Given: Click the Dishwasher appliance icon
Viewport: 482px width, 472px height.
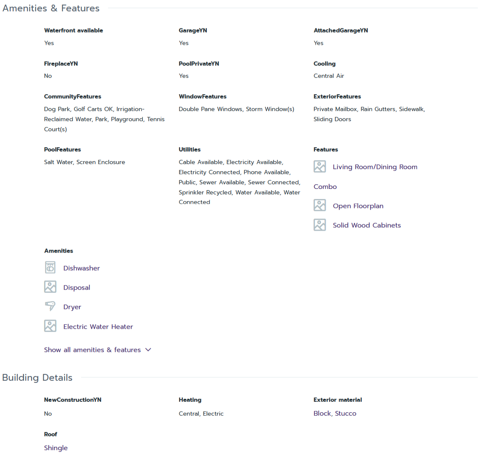Looking at the screenshot, I should click(50, 268).
